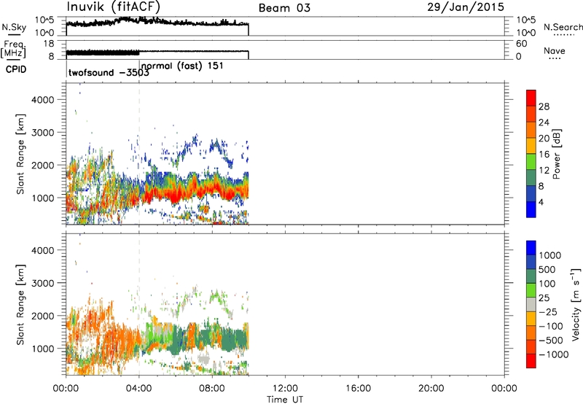Click the '1000' tick on Velocity scale
The width and height of the screenshot is (583, 404).
click(x=550, y=255)
